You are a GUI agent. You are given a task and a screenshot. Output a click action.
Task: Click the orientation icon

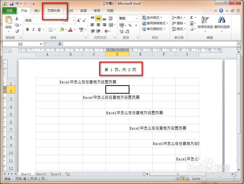(x=106, y=31)
